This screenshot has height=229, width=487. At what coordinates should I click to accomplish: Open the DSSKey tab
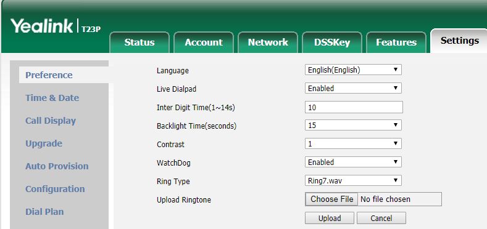click(332, 42)
